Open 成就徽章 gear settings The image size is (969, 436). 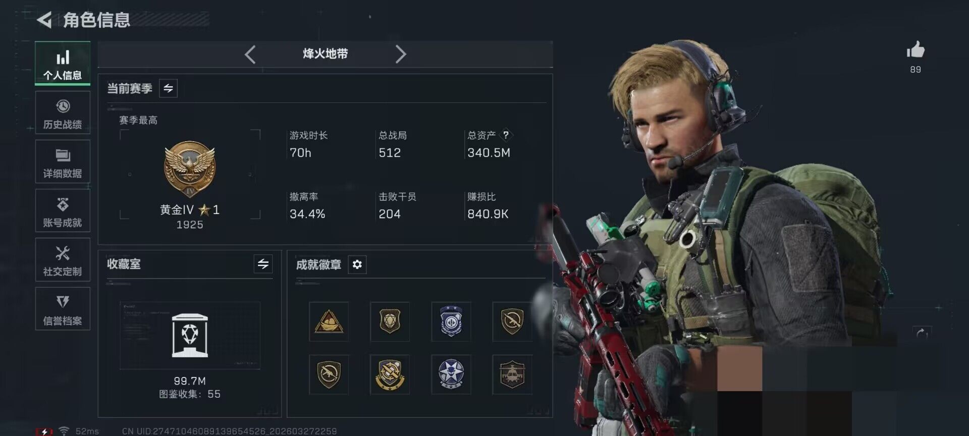(357, 264)
